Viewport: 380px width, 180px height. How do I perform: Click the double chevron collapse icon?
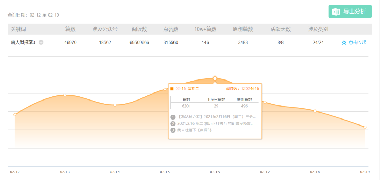point(344,43)
